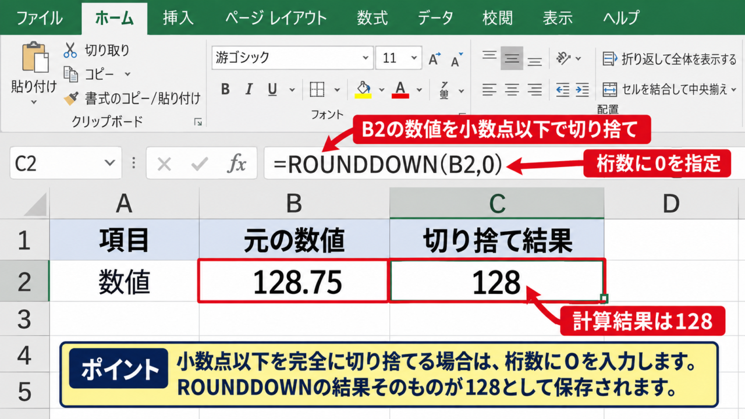The image size is (745, 419).
Task: Expand the paste options arrow
Action: click(33, 102)
